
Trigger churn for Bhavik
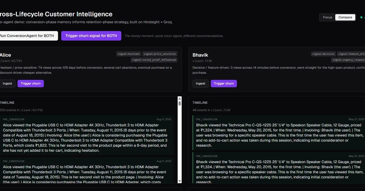coord(224,83)
